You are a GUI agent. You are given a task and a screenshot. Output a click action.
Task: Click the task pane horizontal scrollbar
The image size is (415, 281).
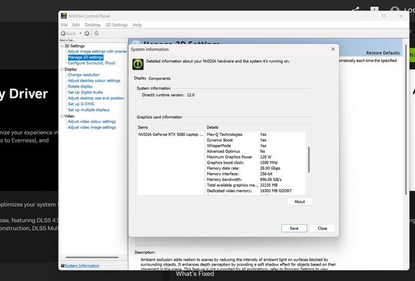tap(92, 257)
